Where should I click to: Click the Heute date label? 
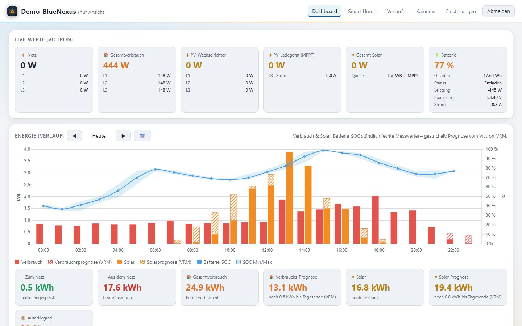(x=99, y=136)
